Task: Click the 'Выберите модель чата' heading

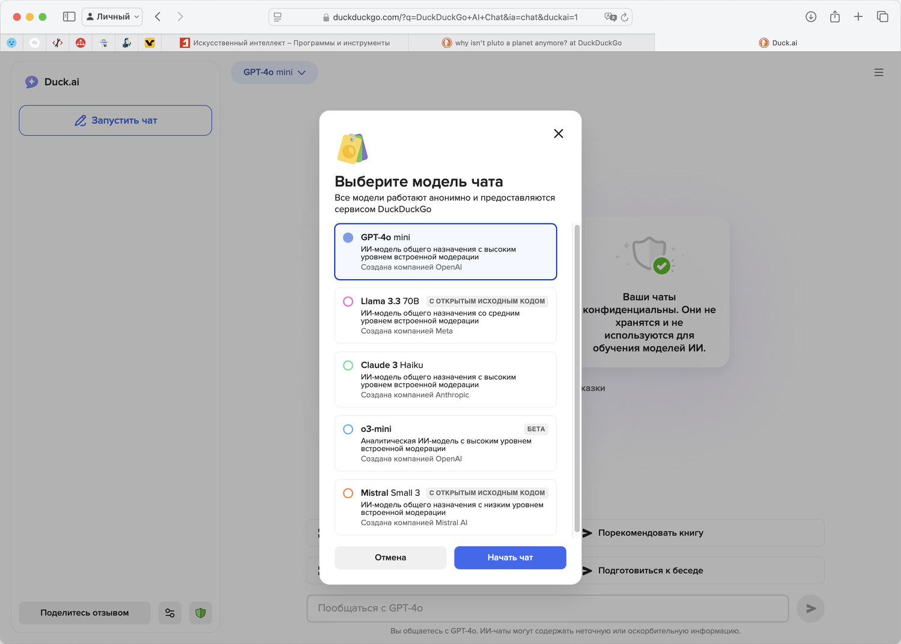Action: pos(419,182)
